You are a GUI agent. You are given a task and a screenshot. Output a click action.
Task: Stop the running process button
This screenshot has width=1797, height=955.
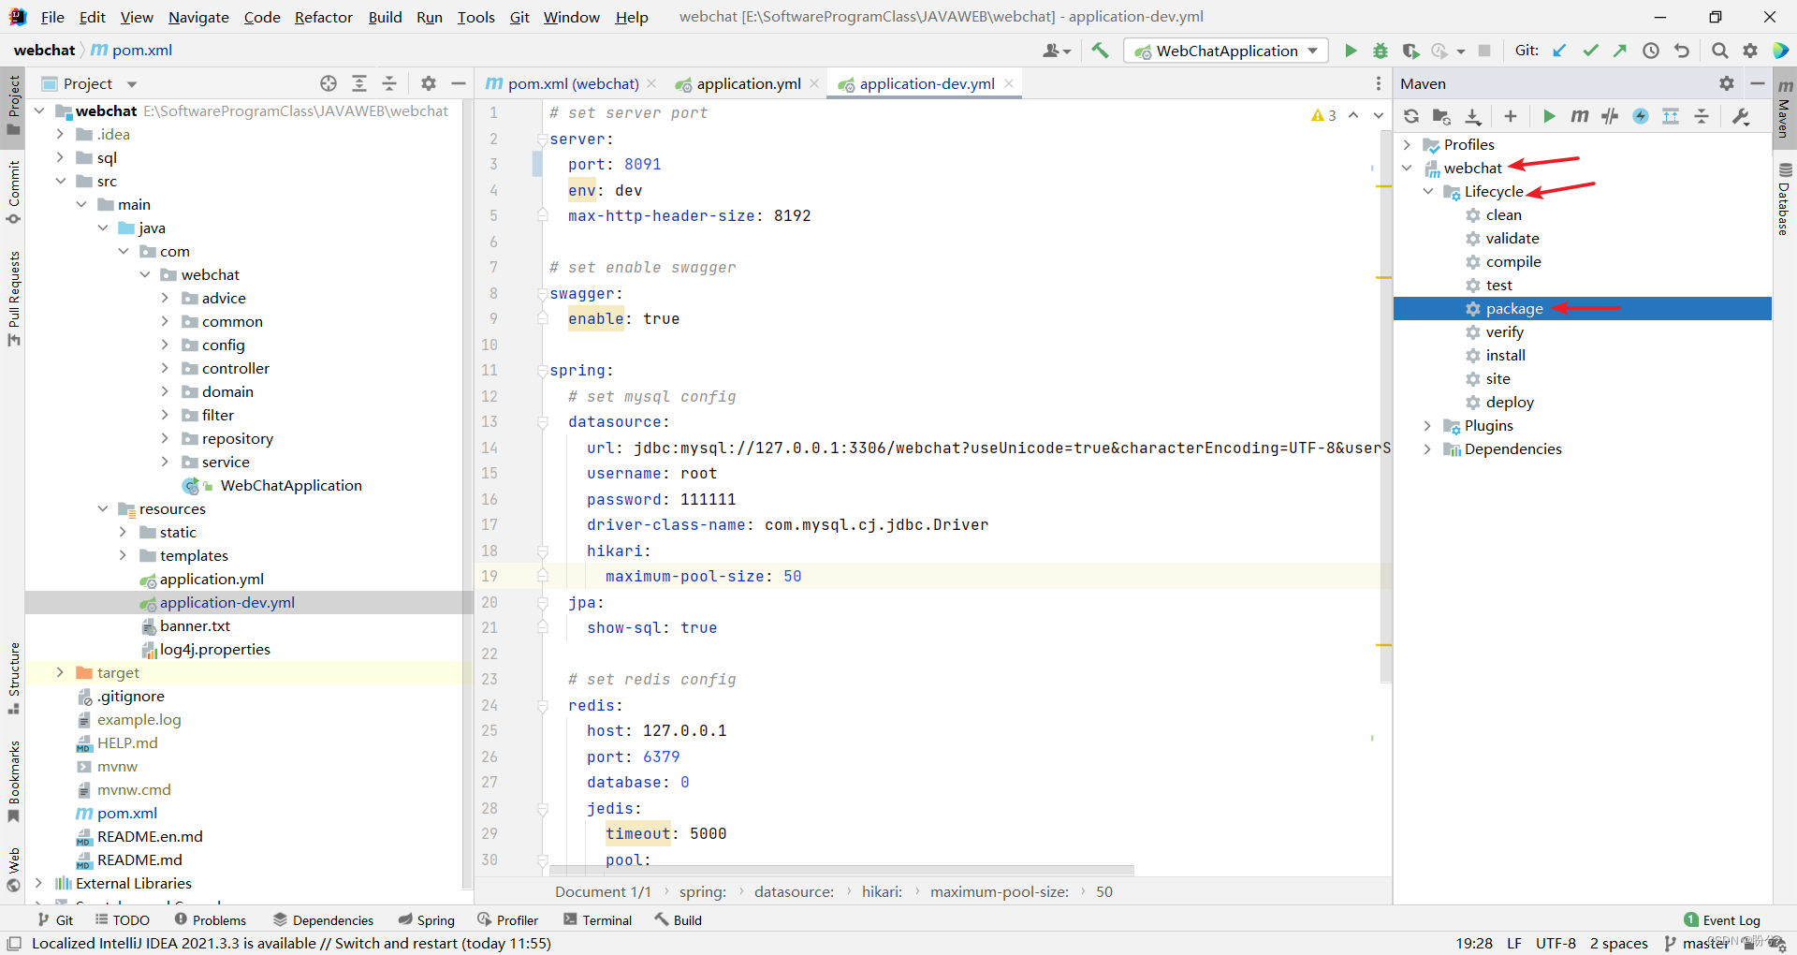[1483, 51]
